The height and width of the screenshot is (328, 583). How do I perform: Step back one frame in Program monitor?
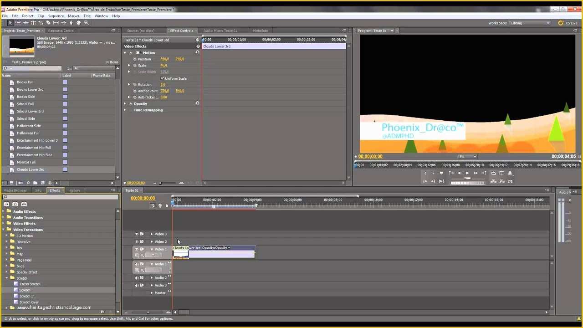click(460, 173)
